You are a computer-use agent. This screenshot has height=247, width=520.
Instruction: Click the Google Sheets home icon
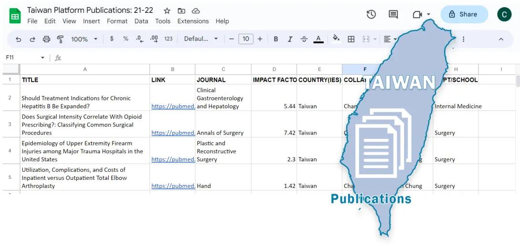pos(15,16)
